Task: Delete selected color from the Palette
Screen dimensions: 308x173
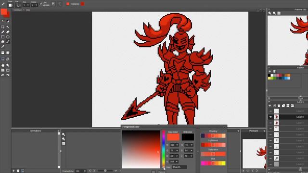Action: point(274,72)
